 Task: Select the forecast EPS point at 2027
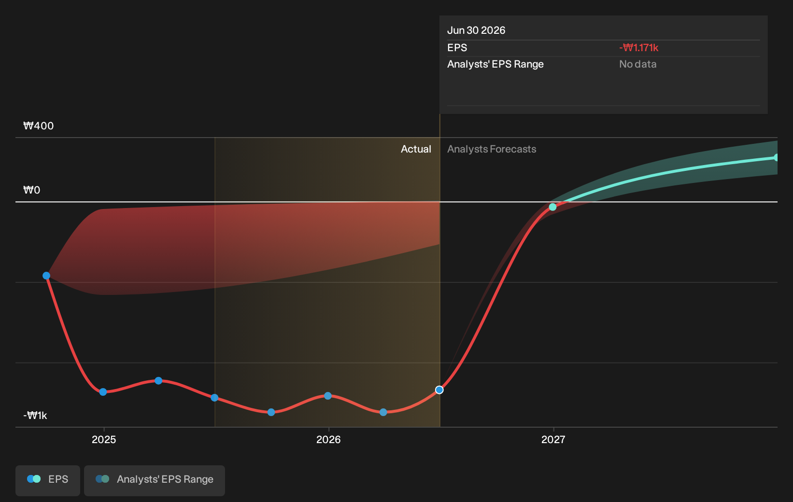pyautogui.click(x=552, y=207)
